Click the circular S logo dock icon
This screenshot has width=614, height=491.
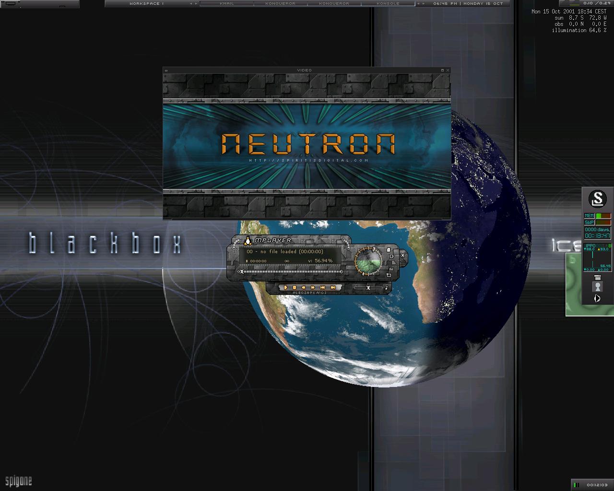click(x=597, y=199)
